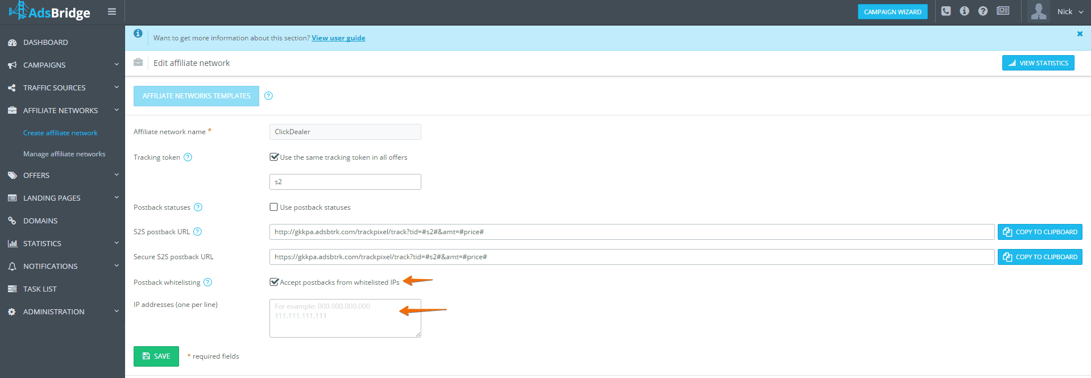The height and width of the screenshot is (378, 1091).
Task: Click the Dashboard gauge icon
Action: click(12, 43)
